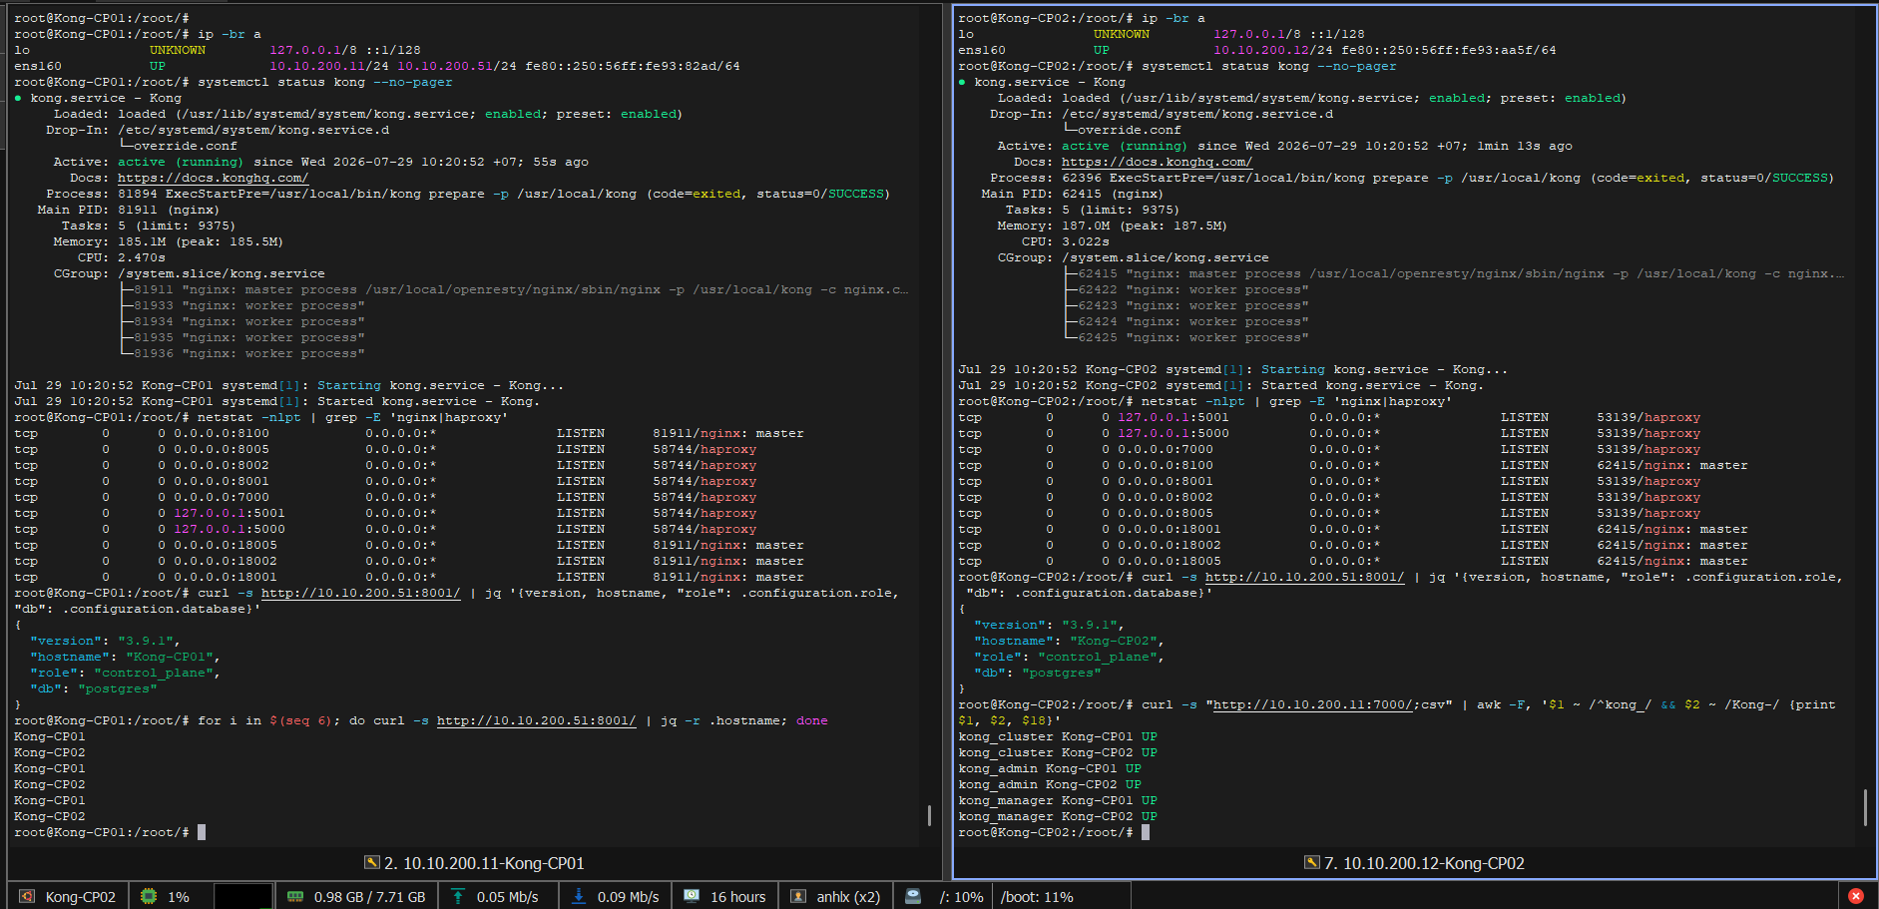Click CPU: 3.022s line in CP02 terminal

1066,241
